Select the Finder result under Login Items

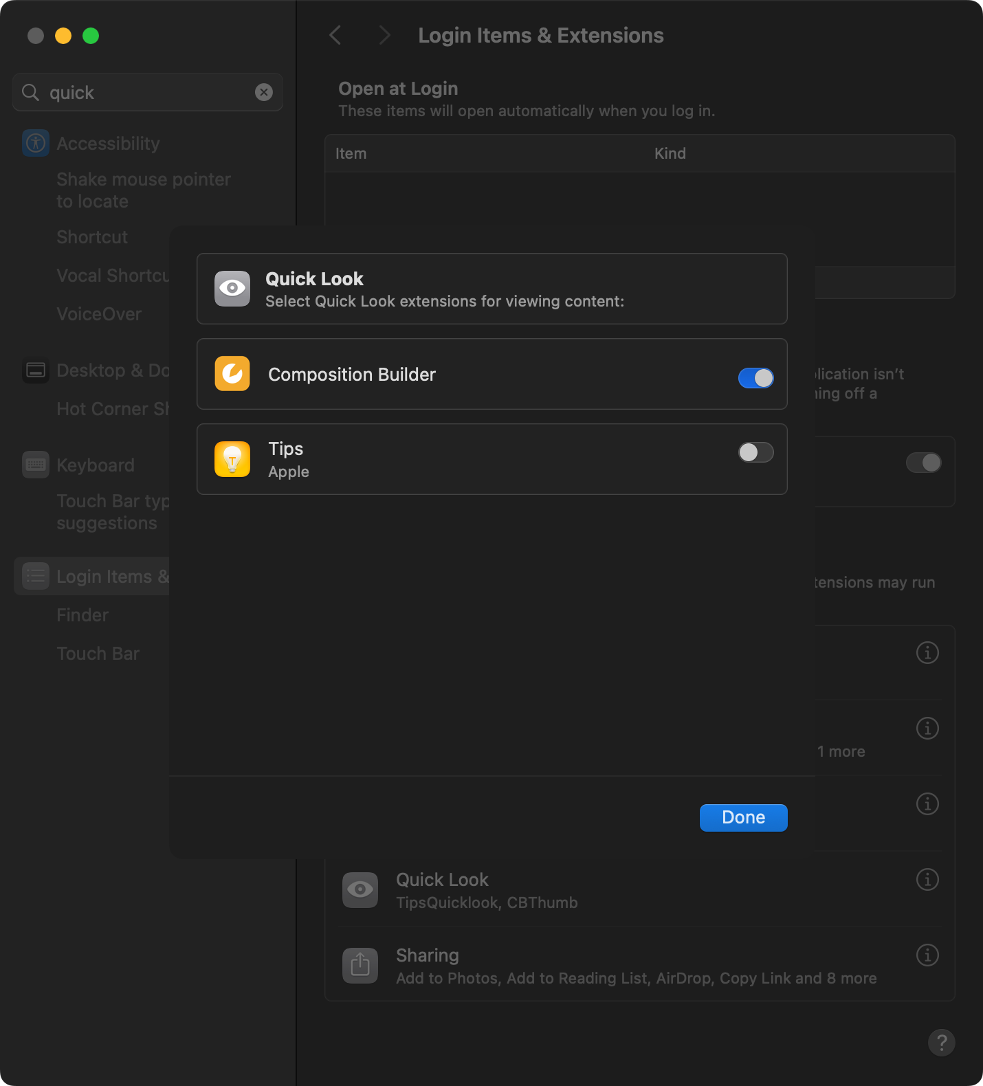[82, 615]
